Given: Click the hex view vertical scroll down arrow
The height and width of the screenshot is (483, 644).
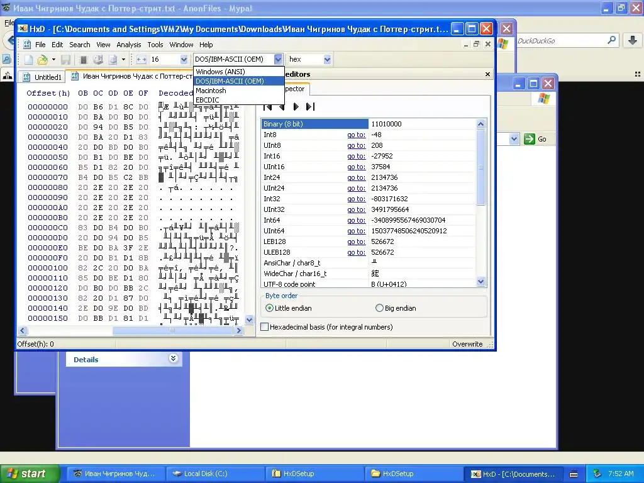Looking at the screenshot, I should (x=249, y=319).
